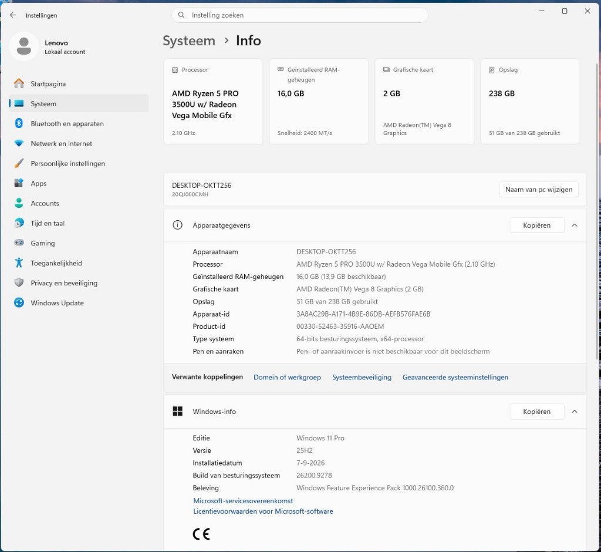Go to Persoonlijke instellingen
This screenshot has height=552, width=601.
(79, 163)
